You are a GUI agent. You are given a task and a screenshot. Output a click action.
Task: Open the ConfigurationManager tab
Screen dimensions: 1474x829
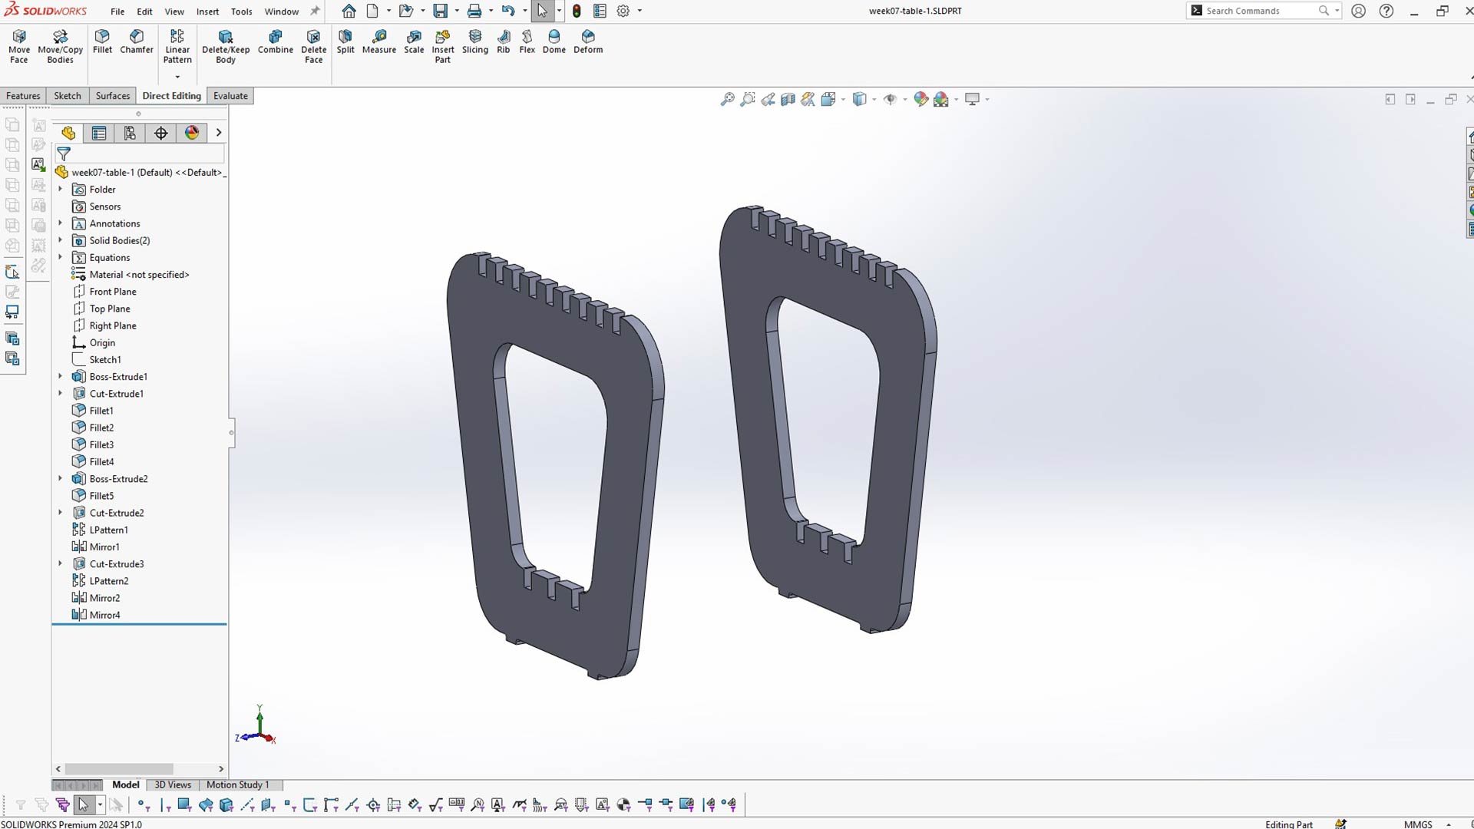coord(130,133)
